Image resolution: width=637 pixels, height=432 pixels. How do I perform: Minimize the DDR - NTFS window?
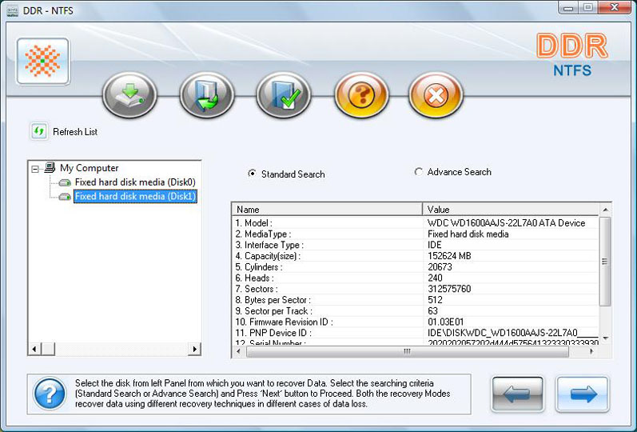pos(568,8)
